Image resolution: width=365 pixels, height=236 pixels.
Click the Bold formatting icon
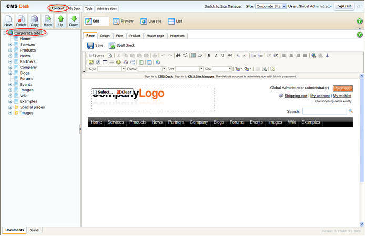click(209, 55)
